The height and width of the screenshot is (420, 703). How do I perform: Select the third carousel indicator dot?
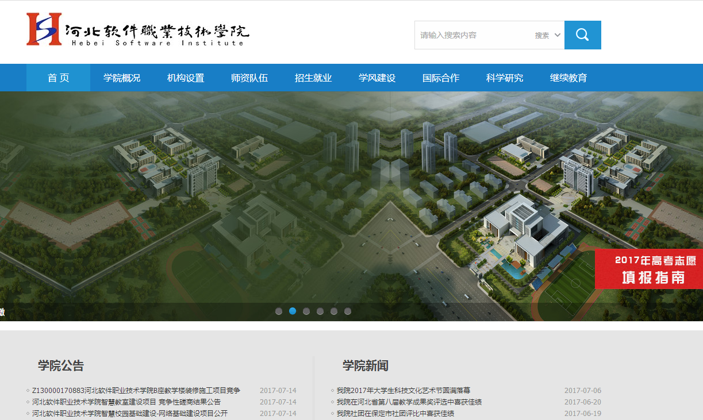coord(306,311)
